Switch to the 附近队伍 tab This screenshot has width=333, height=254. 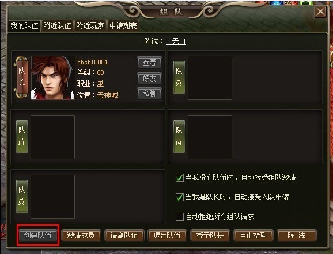[58, 26]
